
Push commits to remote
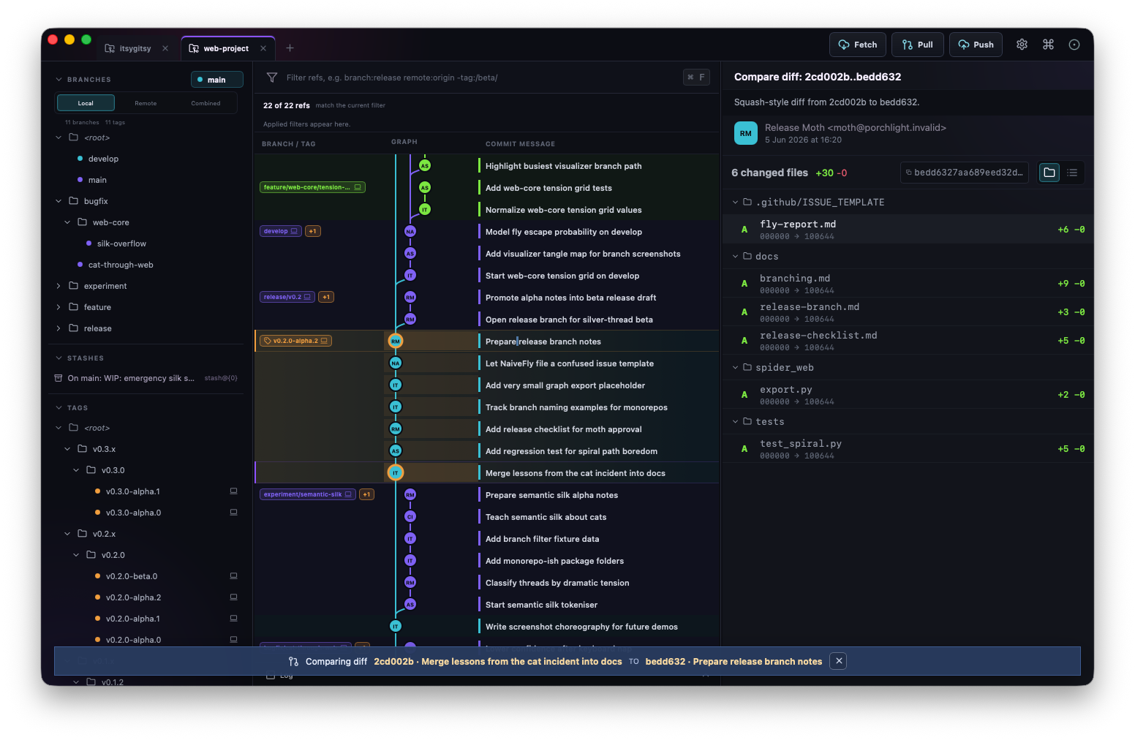976,45
